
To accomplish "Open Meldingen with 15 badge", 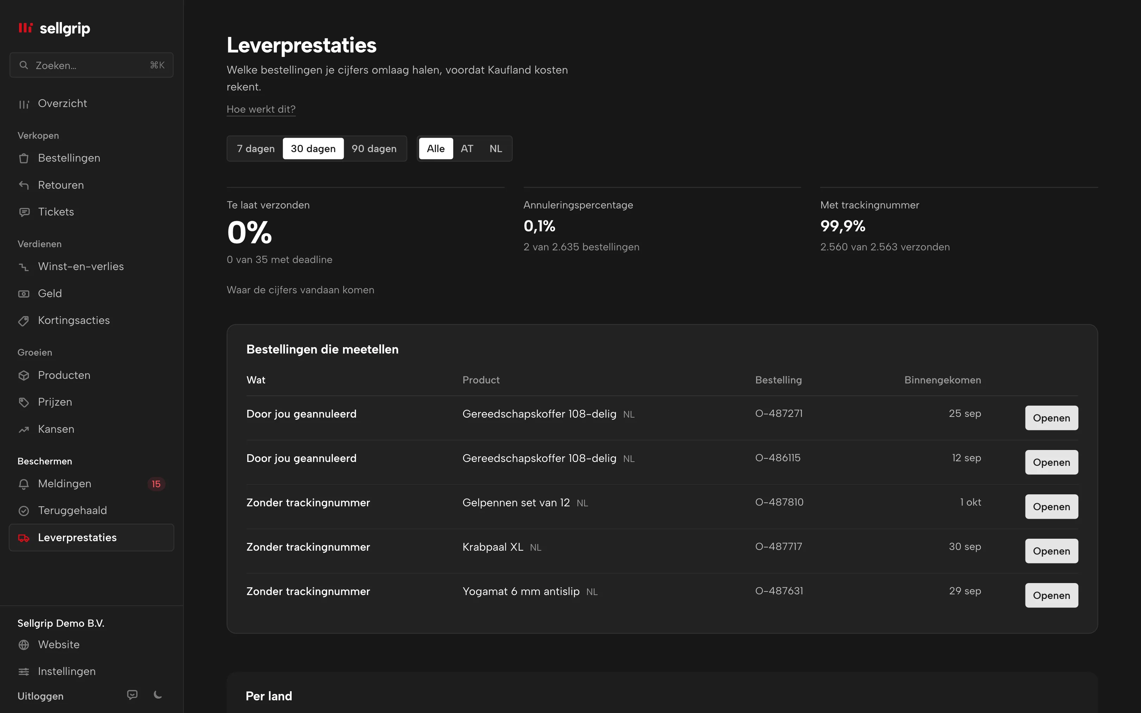I will pos(92,484).
